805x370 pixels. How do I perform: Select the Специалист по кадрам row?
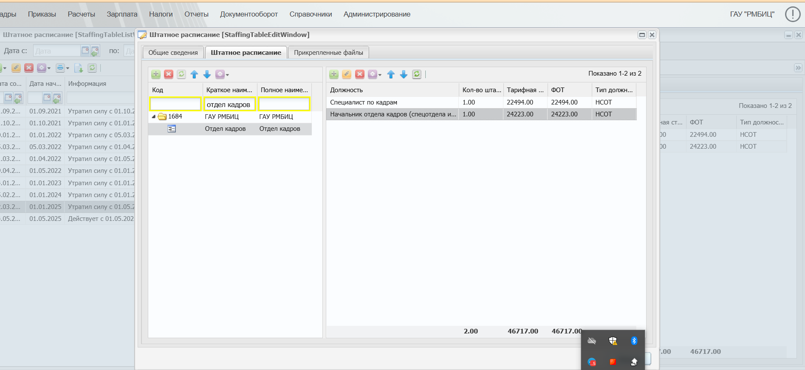click(481, 102)
